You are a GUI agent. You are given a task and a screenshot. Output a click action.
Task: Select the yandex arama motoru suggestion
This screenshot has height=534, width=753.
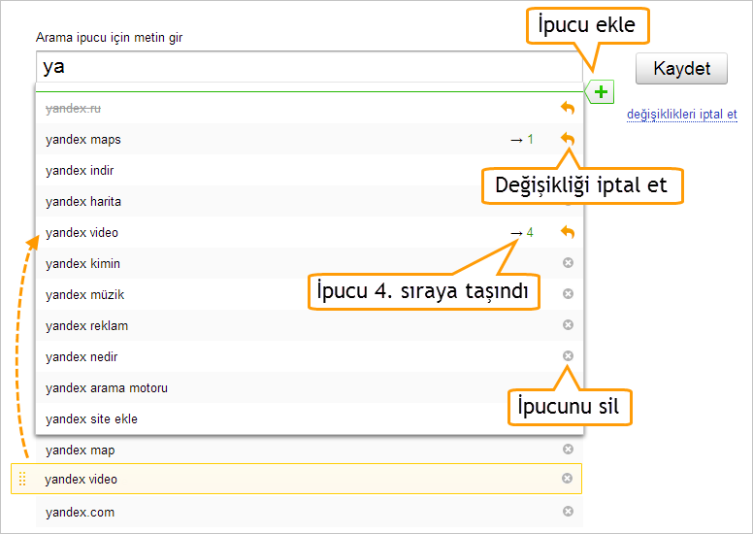106,388
